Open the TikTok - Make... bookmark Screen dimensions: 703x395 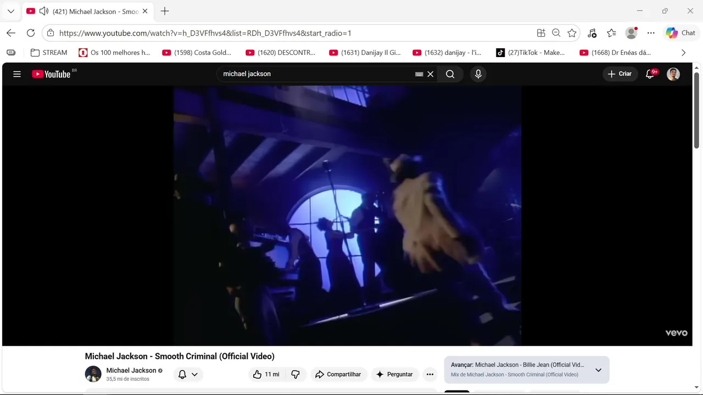[531, 53]
